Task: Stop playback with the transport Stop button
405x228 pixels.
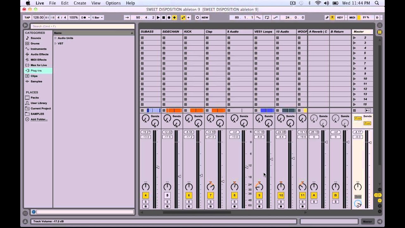Action: (x=164, y=17)
